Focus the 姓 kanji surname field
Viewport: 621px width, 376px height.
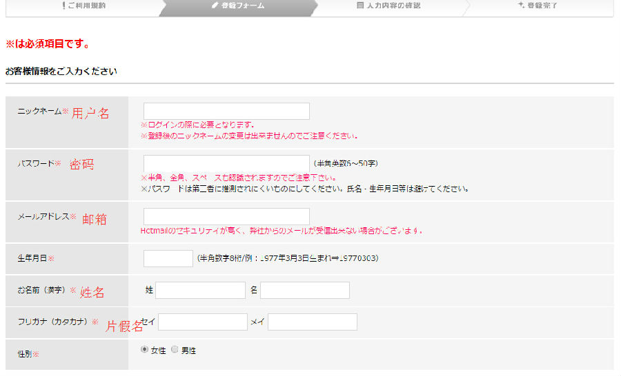[200, 290]
